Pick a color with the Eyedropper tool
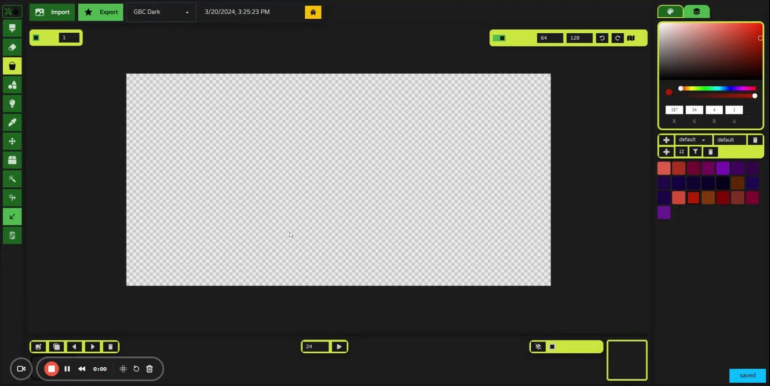Screen dimensions: 770x386 (12, 122)
